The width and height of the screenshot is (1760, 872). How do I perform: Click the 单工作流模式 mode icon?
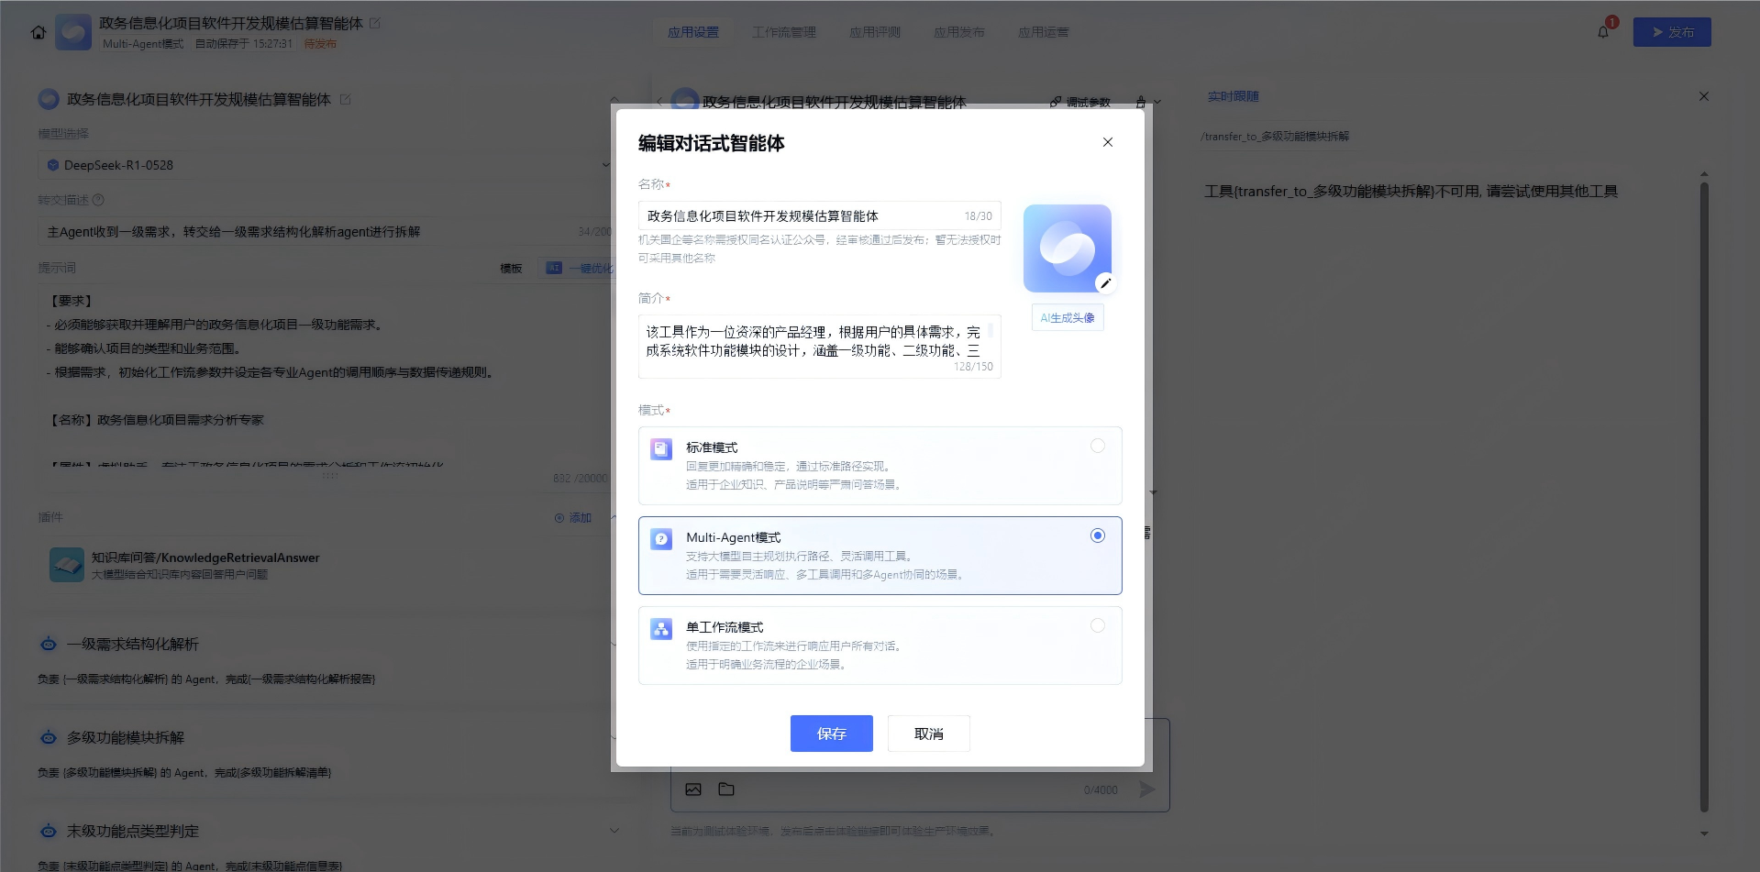point(661,629)
